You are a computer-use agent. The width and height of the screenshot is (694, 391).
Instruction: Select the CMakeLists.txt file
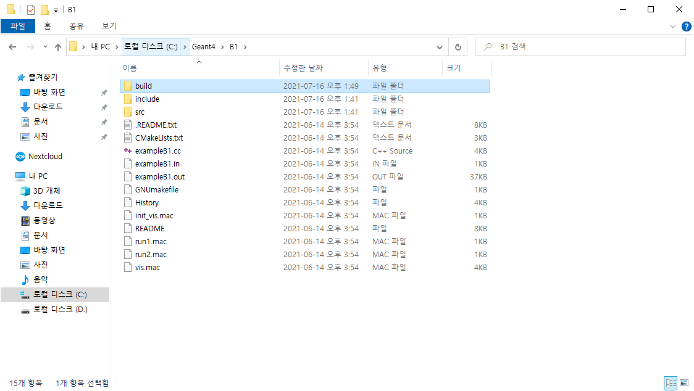pos(159,138)
